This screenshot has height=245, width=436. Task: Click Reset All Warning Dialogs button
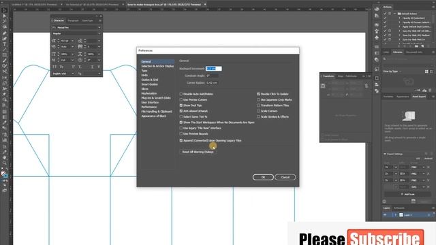click(198, 152)
